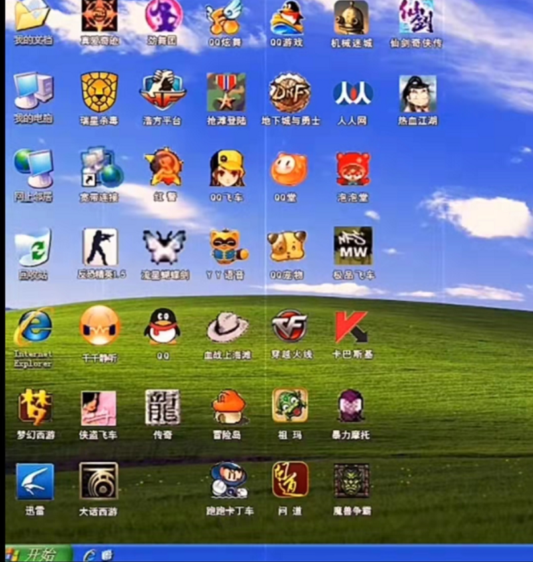Screen dimensions: 533x562
Task: Open the 侠盗飞车 shortcut
Action: tap(98, 408)
